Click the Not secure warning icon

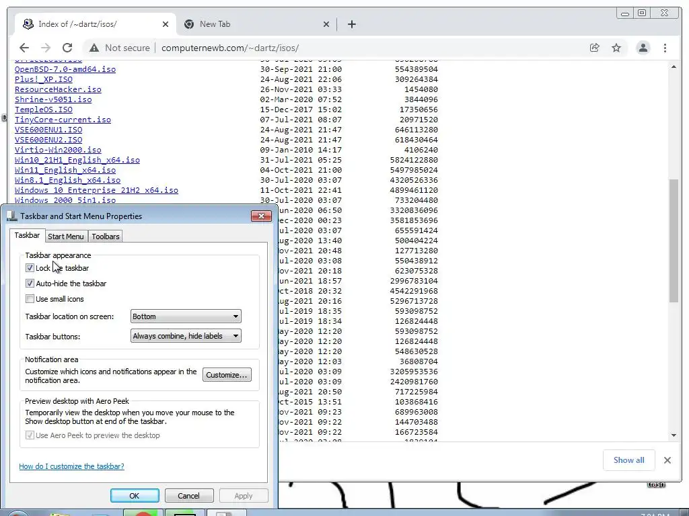tap(94, 48)
